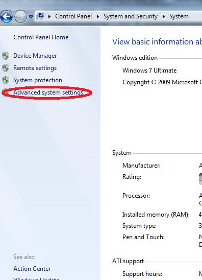Click the computer icon in address bar

point(40,16)
